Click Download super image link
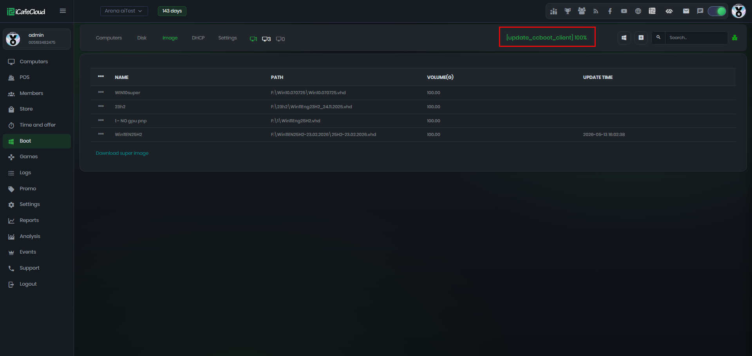This screenshot has height=356, width=752. click(x=122, y=153)
